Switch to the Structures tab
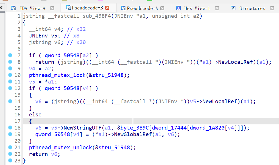279x165 pixels. (252, 8)
